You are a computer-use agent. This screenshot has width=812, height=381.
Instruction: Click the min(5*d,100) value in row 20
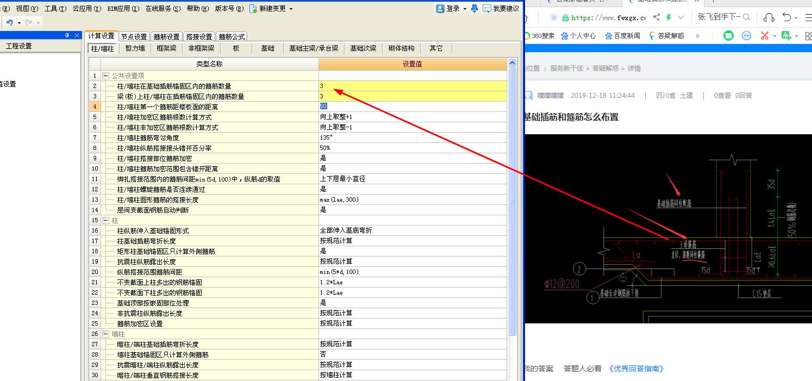point(413,272)
